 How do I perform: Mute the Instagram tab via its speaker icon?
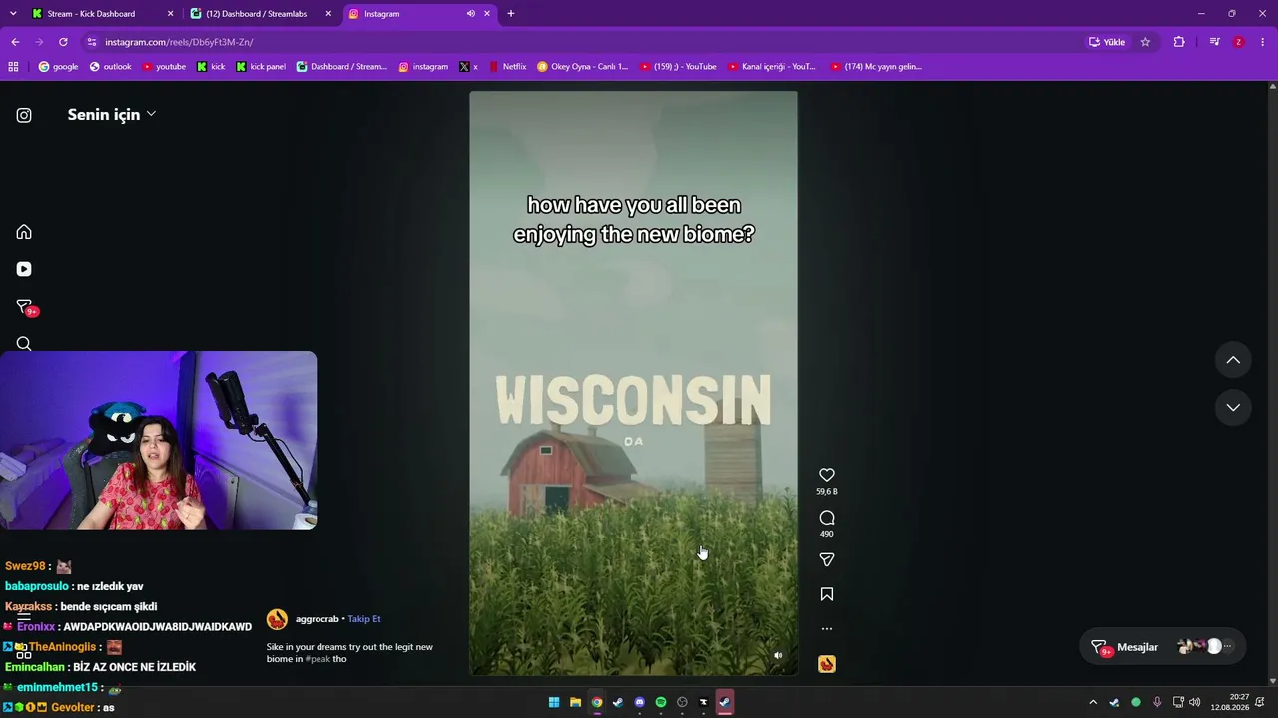click(470, 14)
